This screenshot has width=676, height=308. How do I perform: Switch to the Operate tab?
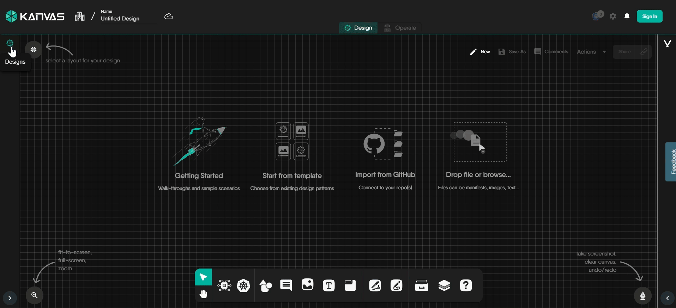coord(400,28)
